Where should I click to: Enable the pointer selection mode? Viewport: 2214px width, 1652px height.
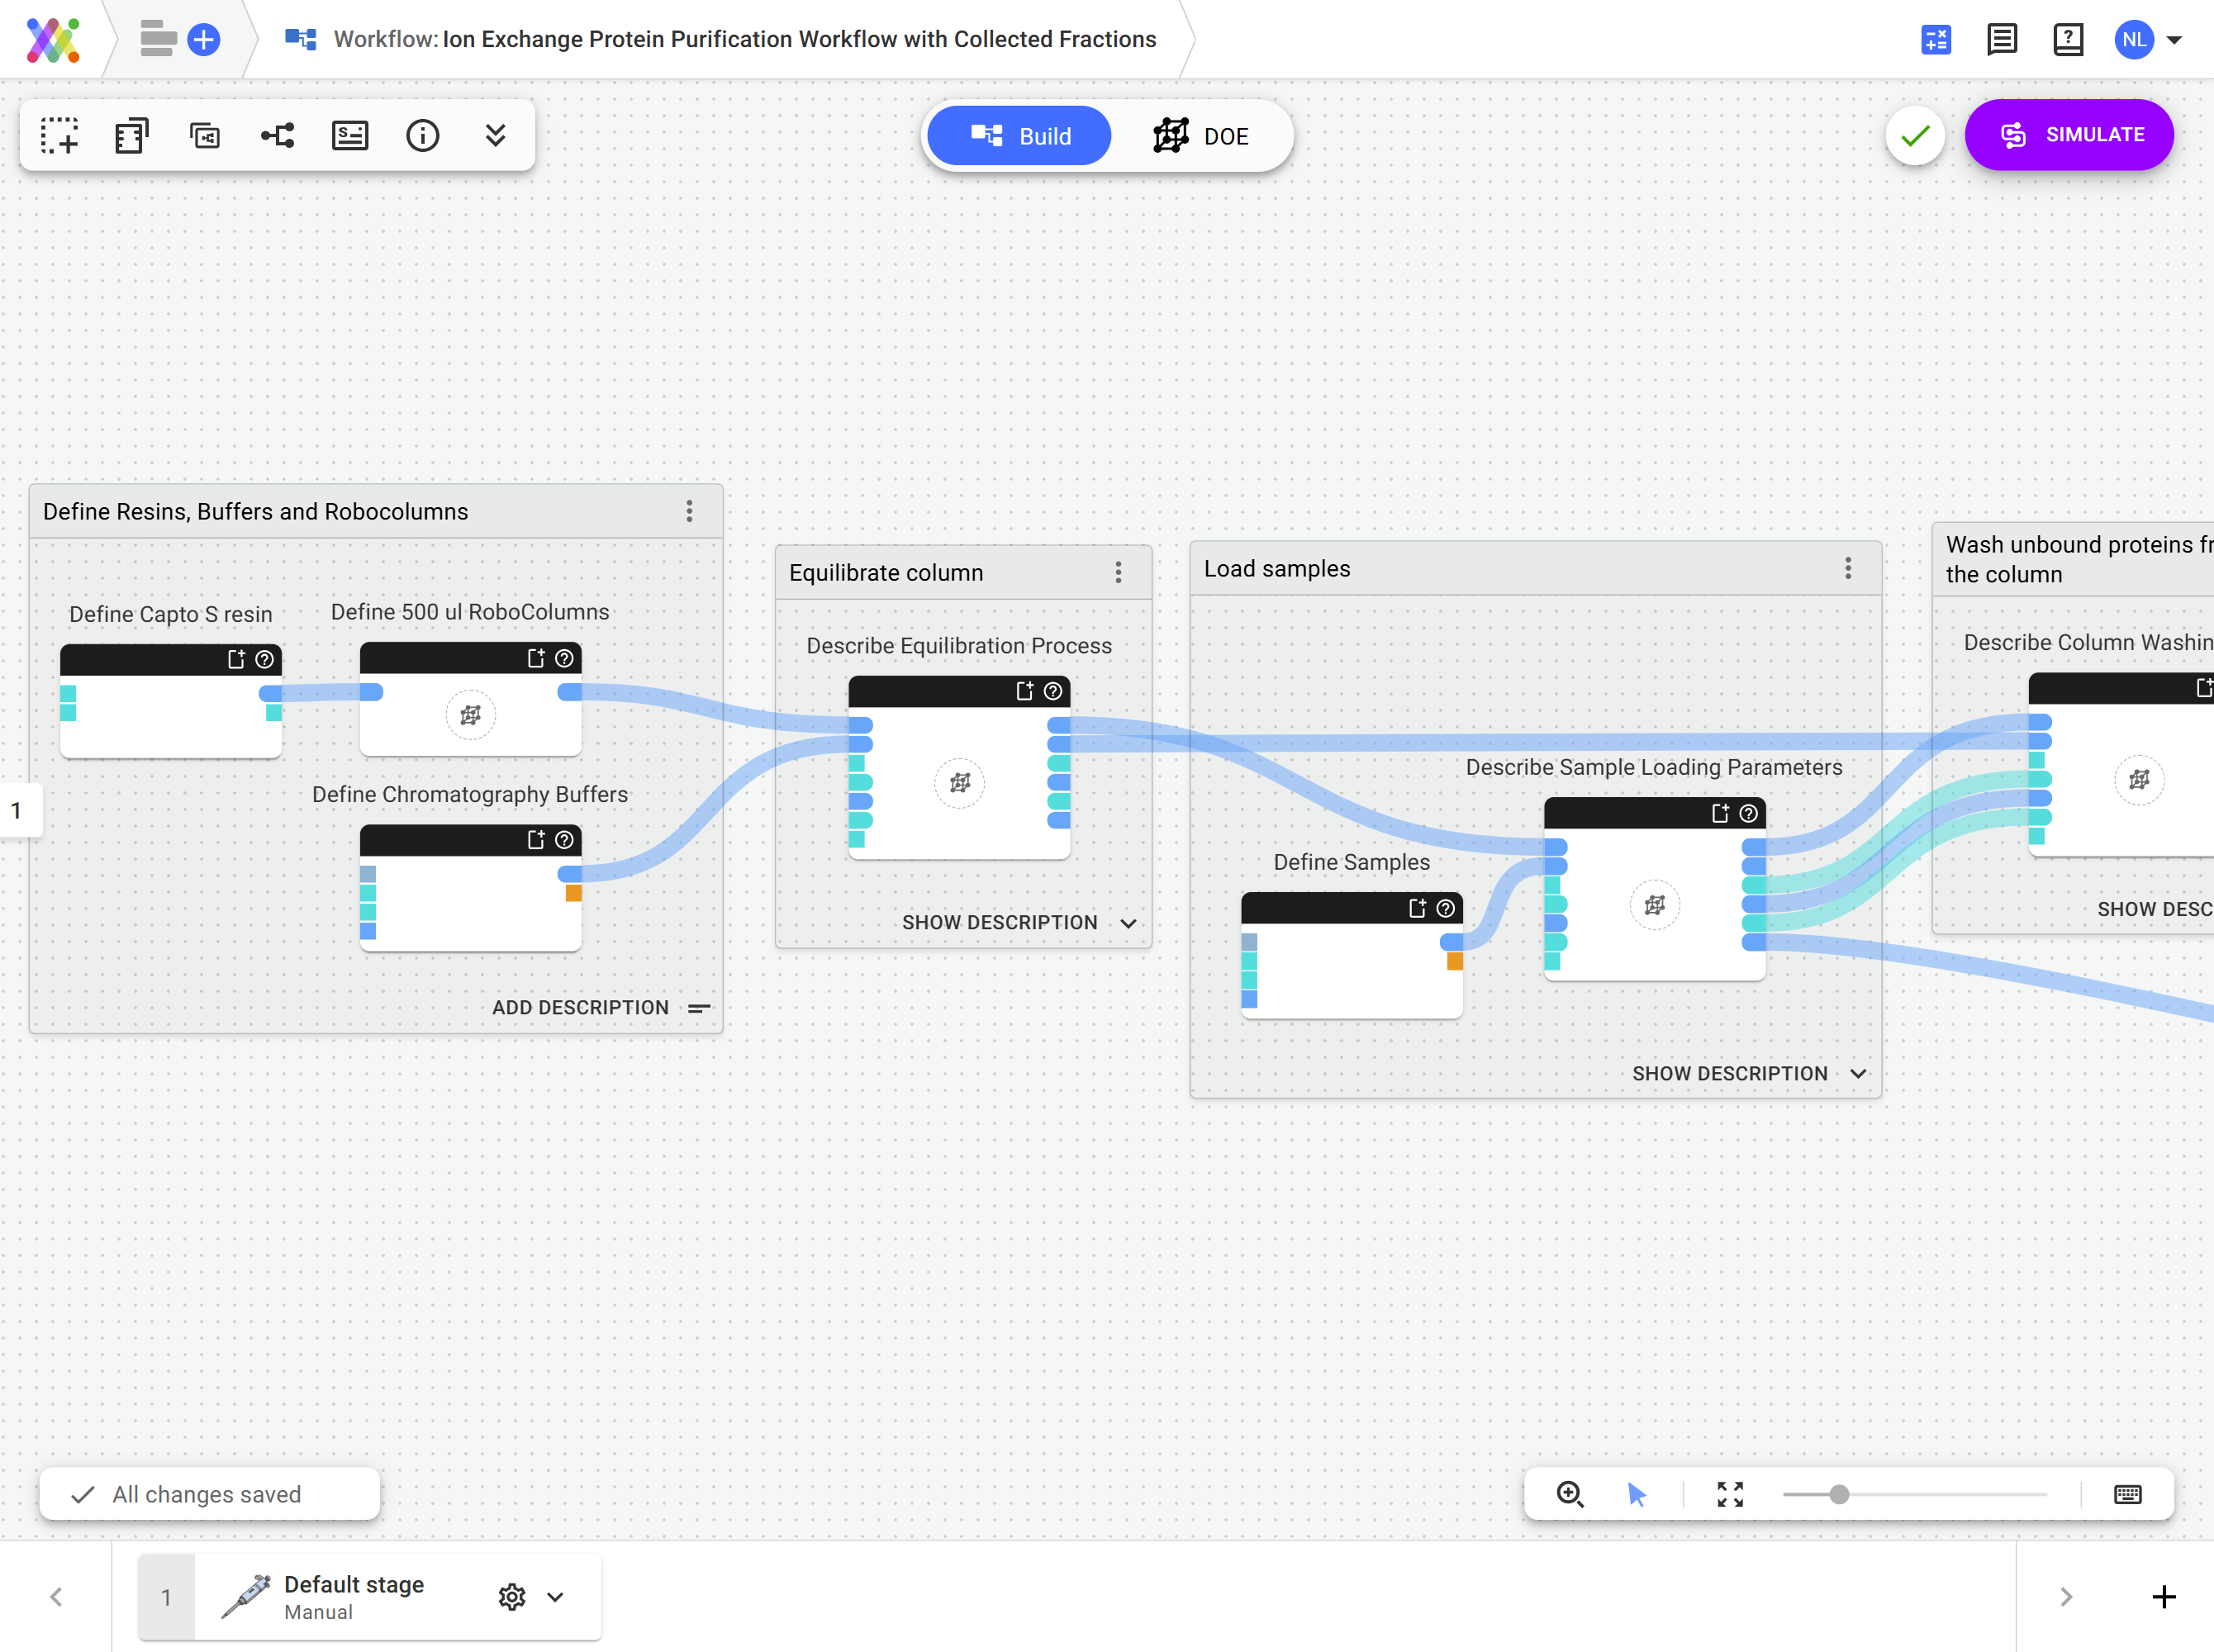click(1636, 1494)
